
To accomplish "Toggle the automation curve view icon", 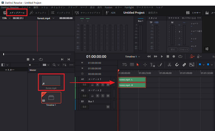I will pyautogui.click(x=192, y=65).
